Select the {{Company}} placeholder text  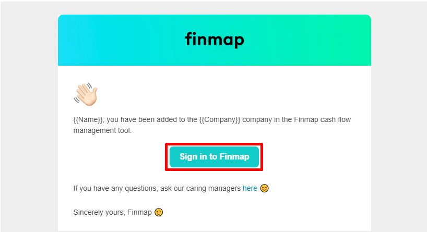[x=220, y=120]
